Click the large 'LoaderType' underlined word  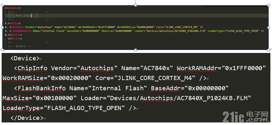pos(21,108)
